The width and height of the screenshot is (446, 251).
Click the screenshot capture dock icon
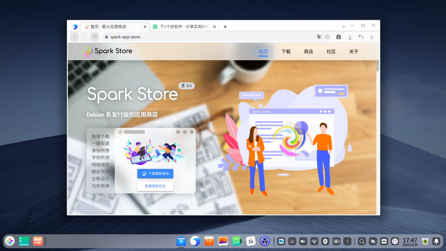(x=372, y=242)
